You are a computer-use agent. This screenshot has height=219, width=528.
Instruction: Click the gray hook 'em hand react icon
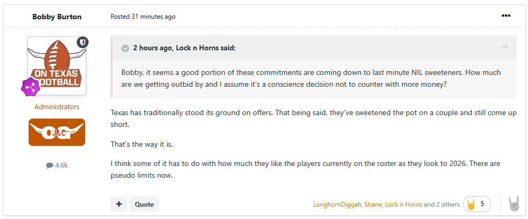514,204
